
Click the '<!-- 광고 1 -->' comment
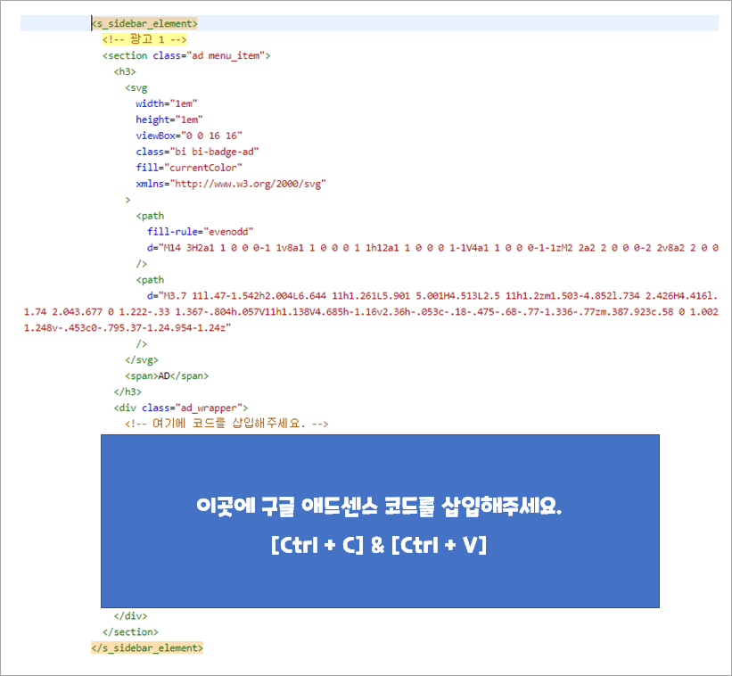(144, 39)
